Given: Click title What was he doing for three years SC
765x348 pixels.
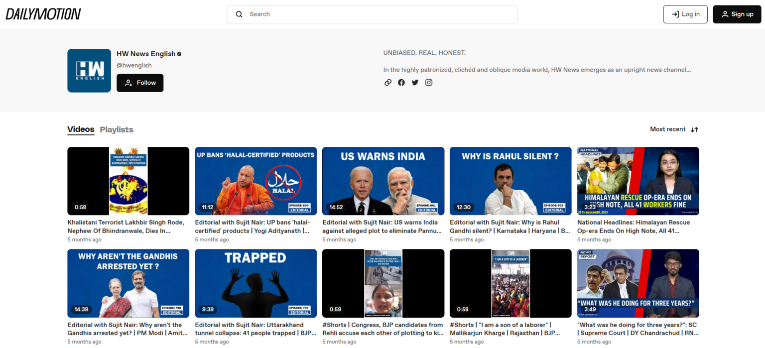Looking at the screenshot, I should 637,329.
